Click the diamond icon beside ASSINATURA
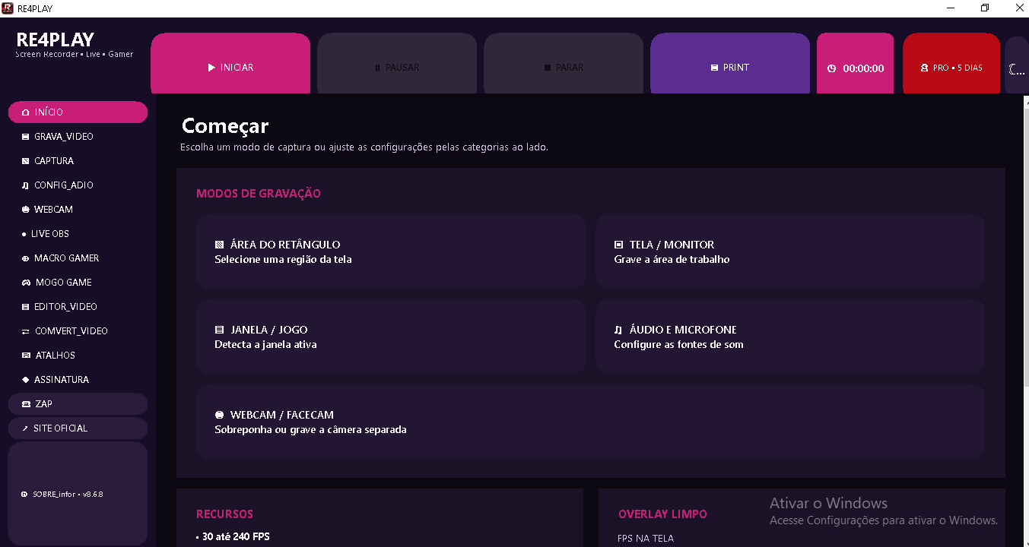Image resolution: width=1029 pixels, height=547 pixels. pos(26,380)
